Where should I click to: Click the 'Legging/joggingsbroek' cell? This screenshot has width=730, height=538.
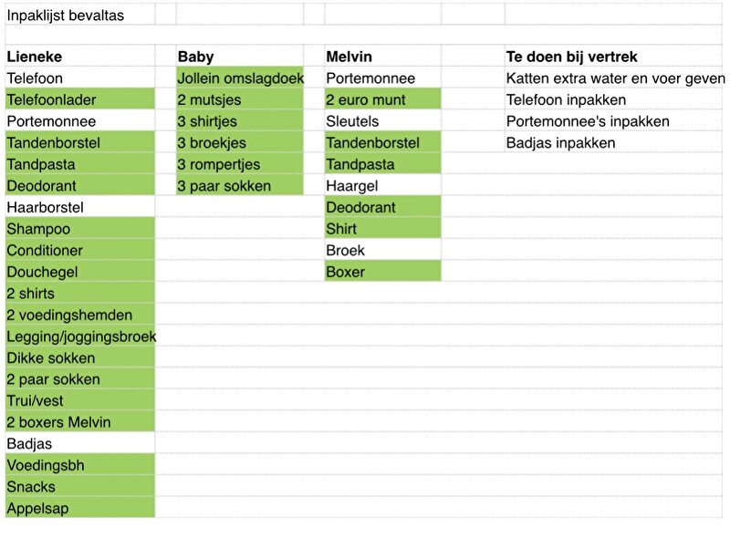click(80, 336)
